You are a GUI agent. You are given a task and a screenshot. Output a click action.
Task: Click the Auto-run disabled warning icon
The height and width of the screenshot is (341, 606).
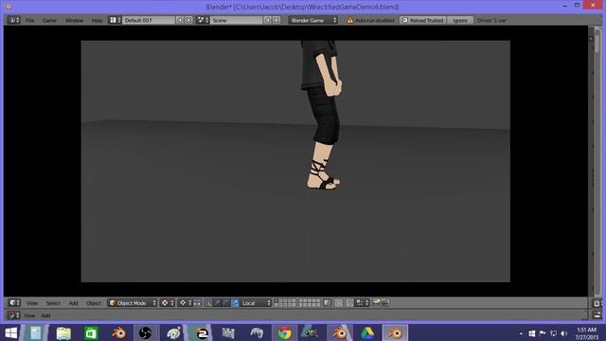coord(350,20)
